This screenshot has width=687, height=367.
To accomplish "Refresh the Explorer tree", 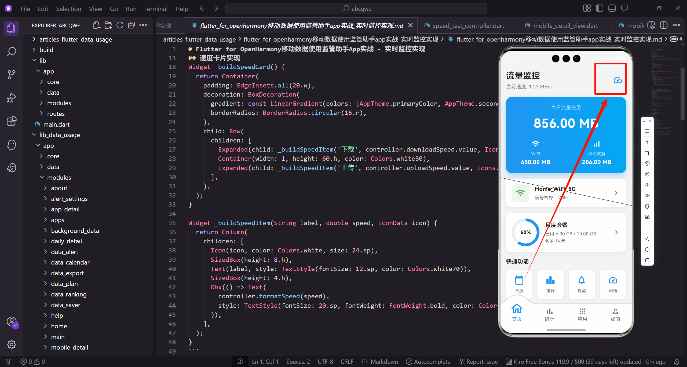I will (120, 25).
